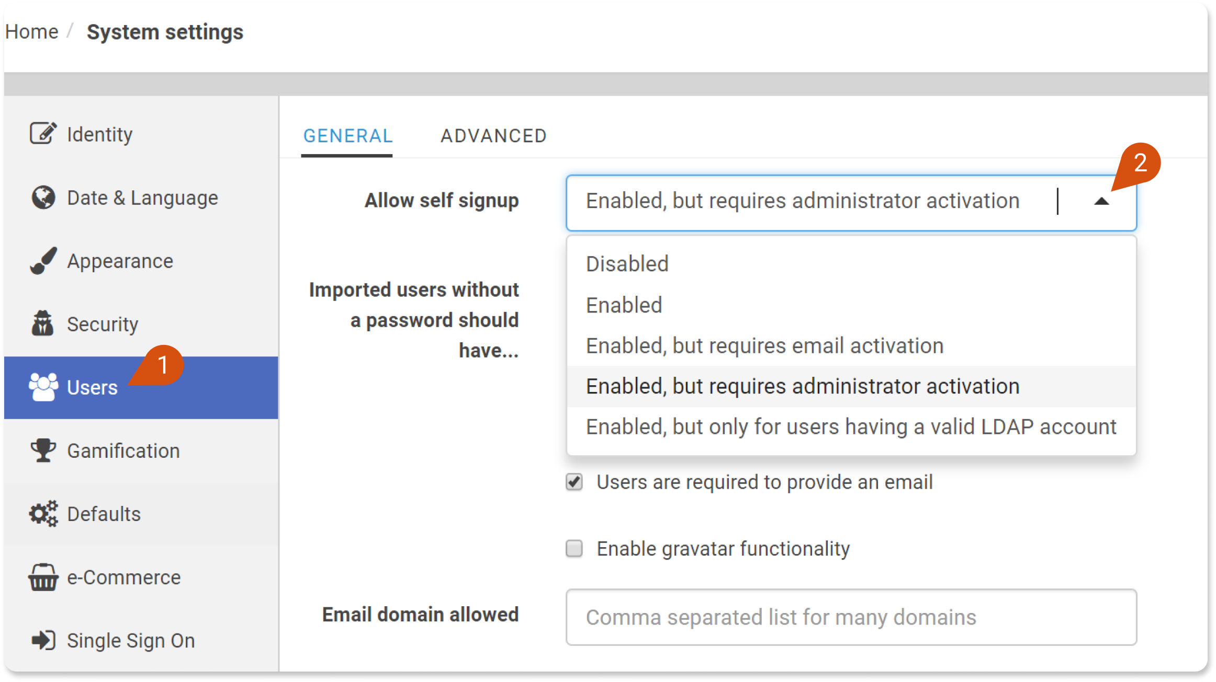Open the e-Commerce basket icon

coord(43,577)
